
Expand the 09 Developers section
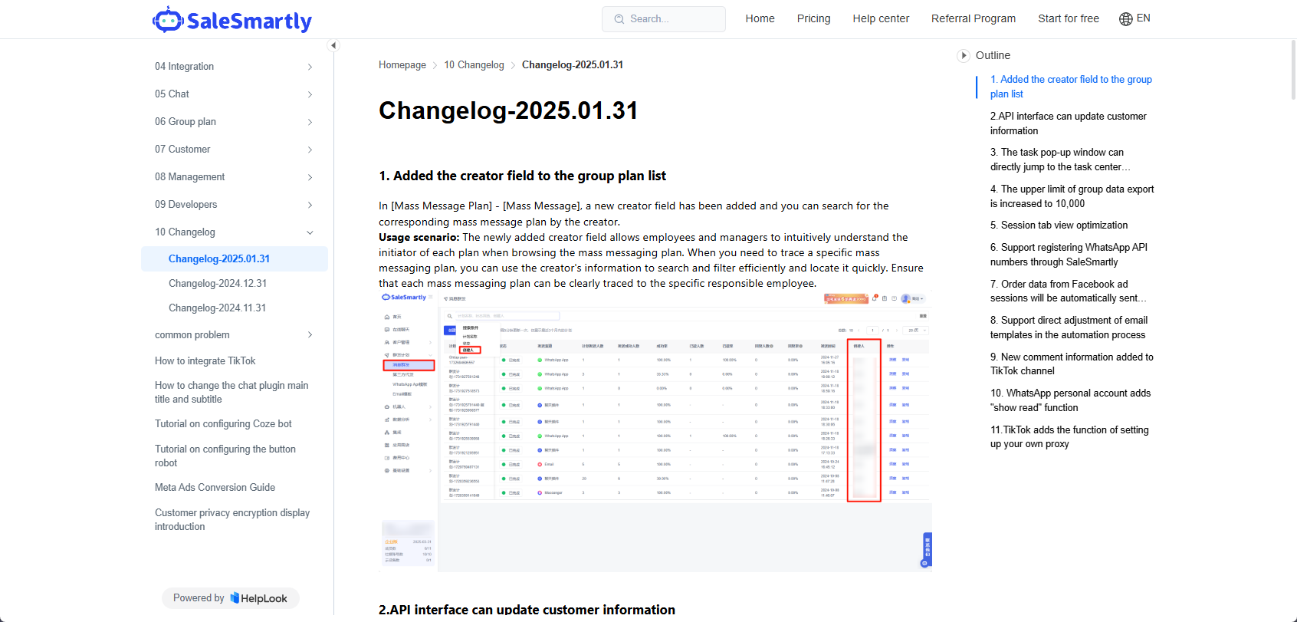click(234, 205)
